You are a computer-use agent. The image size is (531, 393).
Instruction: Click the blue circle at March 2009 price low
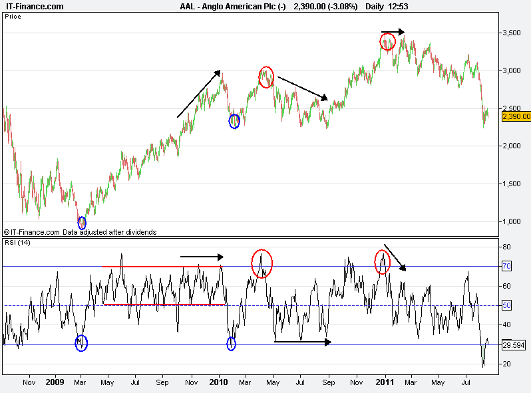coord(82,223)
